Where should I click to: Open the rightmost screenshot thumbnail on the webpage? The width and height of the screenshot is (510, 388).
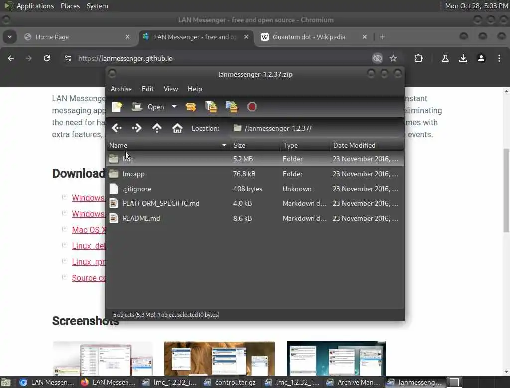[x=337, y=359]
